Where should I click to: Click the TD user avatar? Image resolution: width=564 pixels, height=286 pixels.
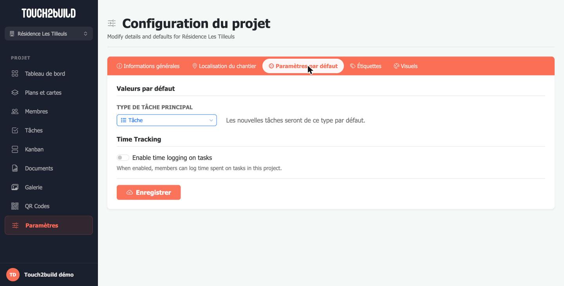click(x=13, y=275)
